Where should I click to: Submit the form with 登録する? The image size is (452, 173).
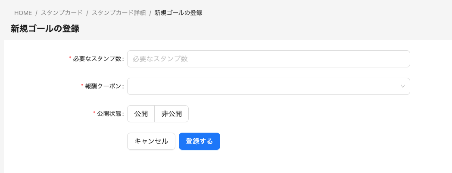199,141
